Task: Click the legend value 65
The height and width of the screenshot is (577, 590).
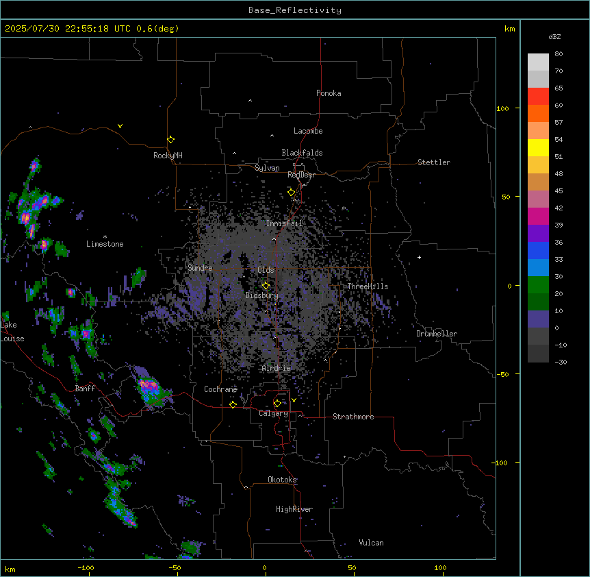Action: pyautogui.click(x=559, y=88)
